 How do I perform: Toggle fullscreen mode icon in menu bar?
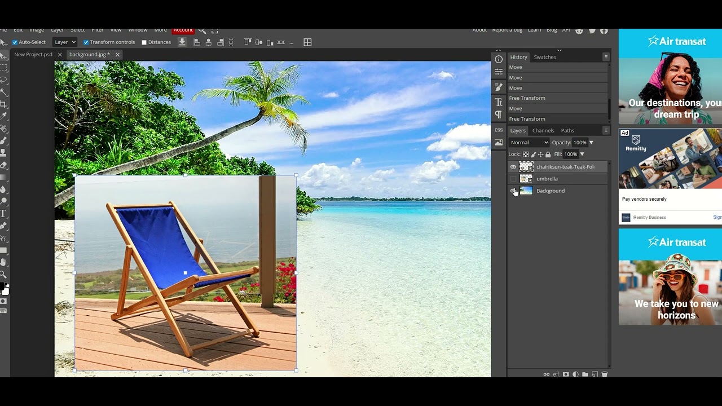click(x=214, y=30)
